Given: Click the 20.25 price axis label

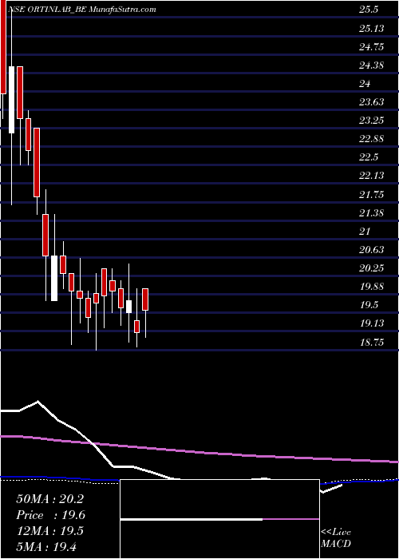Looking at the screenshot, I should pos(372,268).
